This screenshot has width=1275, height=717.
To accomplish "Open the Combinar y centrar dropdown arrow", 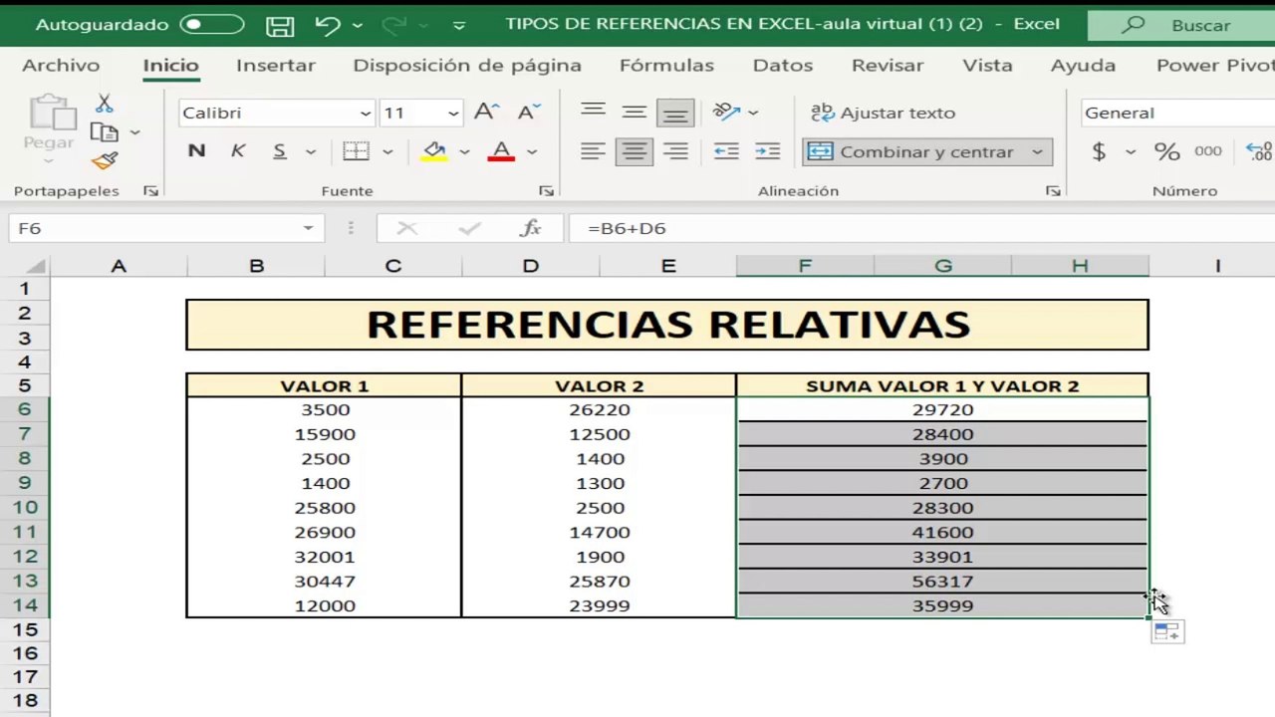I will (x=1037, y=151).
